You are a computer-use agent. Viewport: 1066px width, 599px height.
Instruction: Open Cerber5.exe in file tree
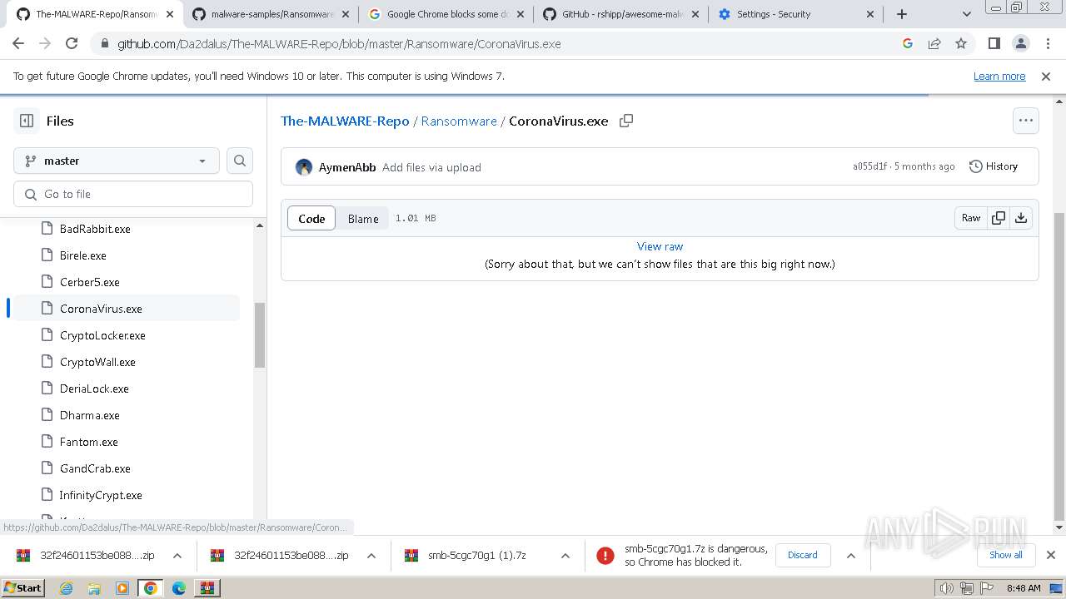(90, 282)
